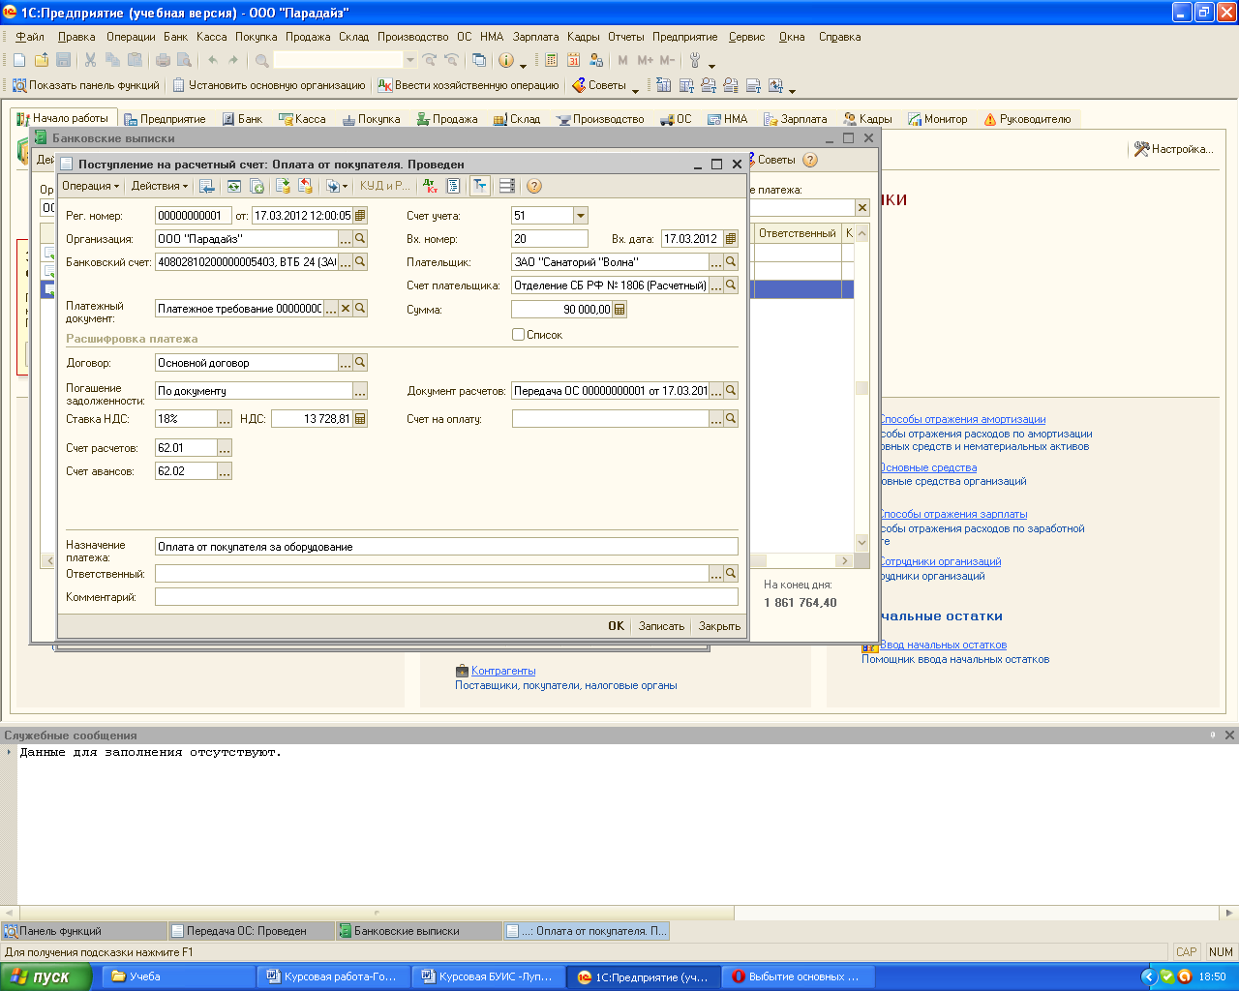Open calendar picker for Вх. дата
Image resolution: width=1239 pixels, height=991 pixels.
tap(731, 239)
